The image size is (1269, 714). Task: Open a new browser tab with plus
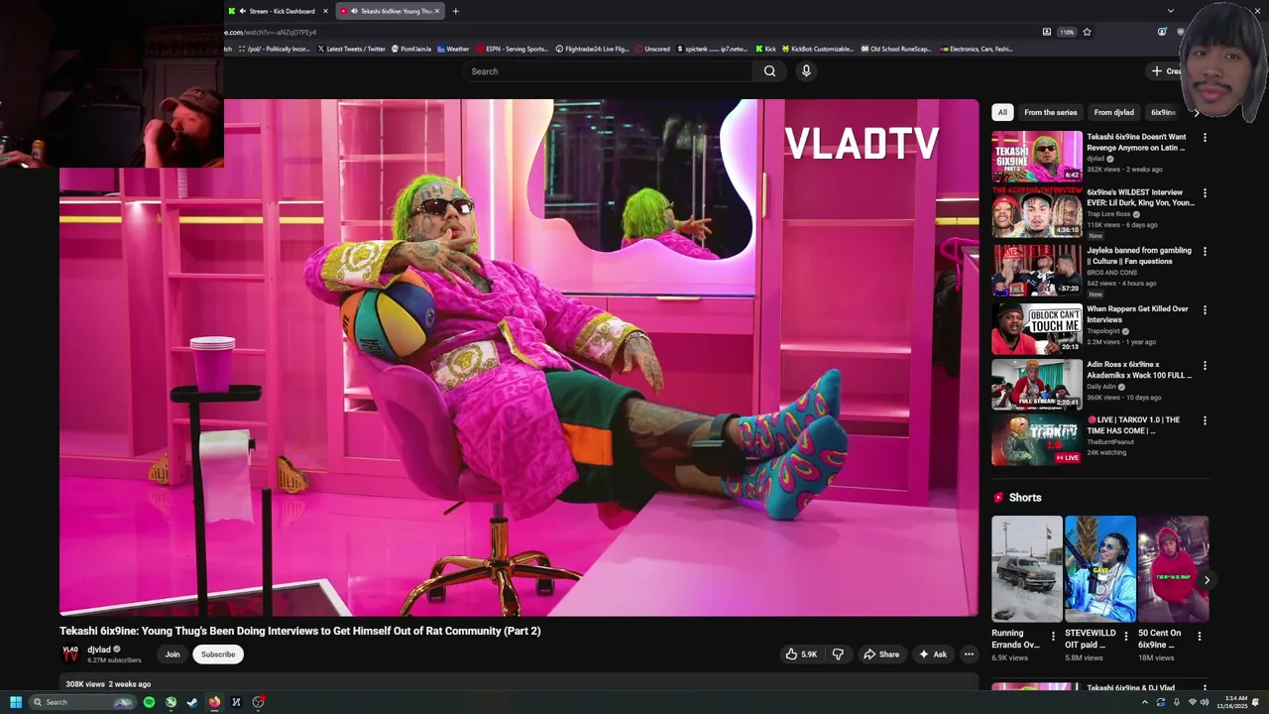(456, 11)
